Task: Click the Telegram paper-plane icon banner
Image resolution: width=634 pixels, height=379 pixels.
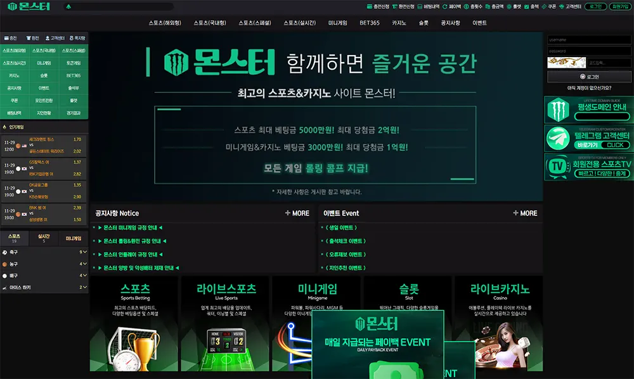Action: click(x=558, y=139)
